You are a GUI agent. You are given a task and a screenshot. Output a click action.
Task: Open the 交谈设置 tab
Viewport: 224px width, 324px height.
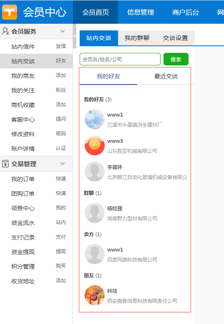(x=175, y=38)
